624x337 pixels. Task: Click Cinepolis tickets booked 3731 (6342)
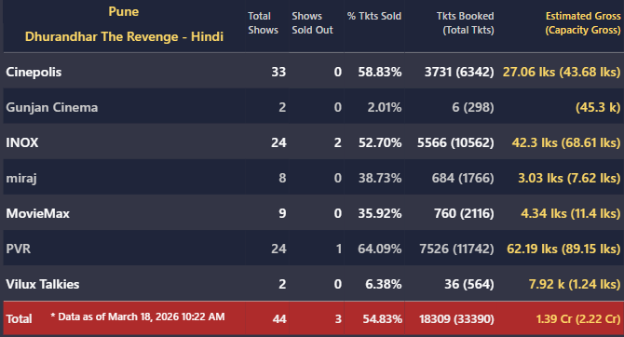(459, 72)
